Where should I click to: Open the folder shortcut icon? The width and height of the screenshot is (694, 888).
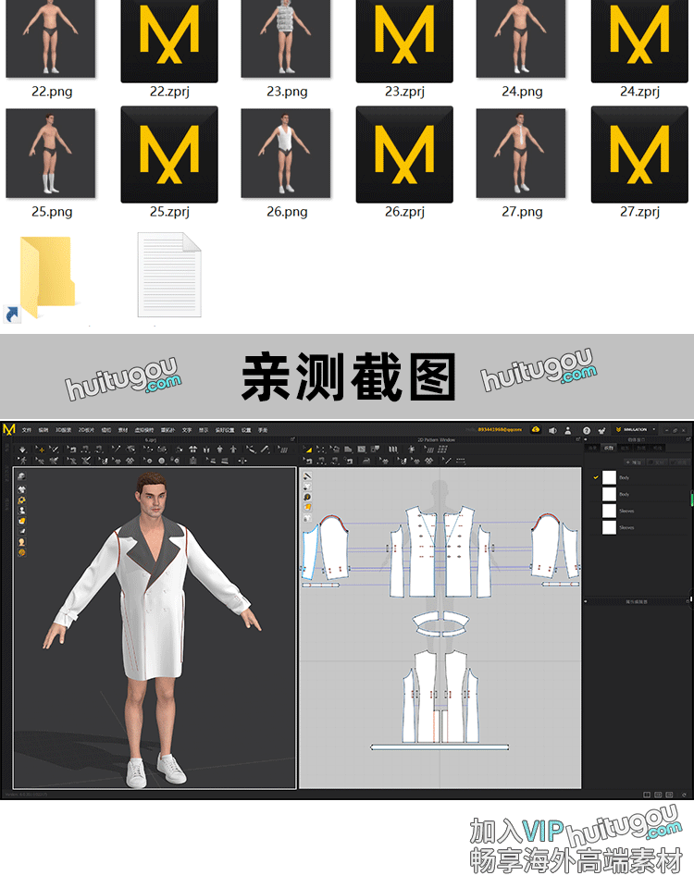coord(45,277)
